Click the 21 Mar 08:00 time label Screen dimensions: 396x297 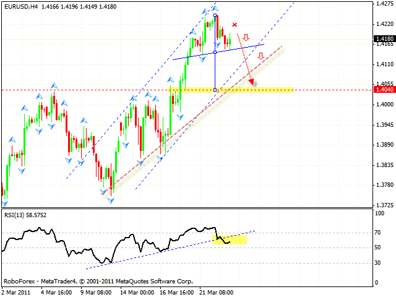pos(217,293)
